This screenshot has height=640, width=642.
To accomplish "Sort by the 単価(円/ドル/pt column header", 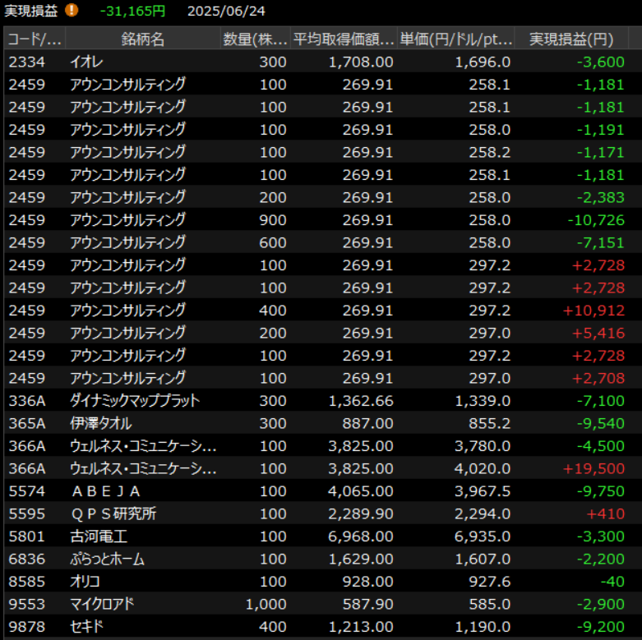I will (x=456, y=39).
